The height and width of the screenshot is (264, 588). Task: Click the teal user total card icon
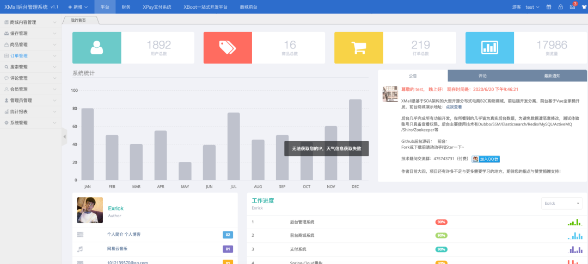97,48
